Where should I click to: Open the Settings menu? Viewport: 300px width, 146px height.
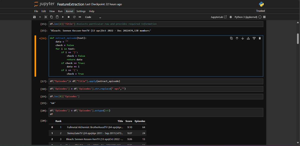pyautogui.click(x=81, y=11)
